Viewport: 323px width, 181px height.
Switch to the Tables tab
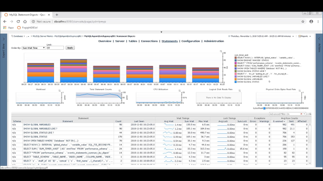coord(133,41)
